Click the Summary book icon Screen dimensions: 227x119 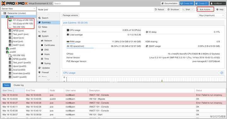click(39, 23)
